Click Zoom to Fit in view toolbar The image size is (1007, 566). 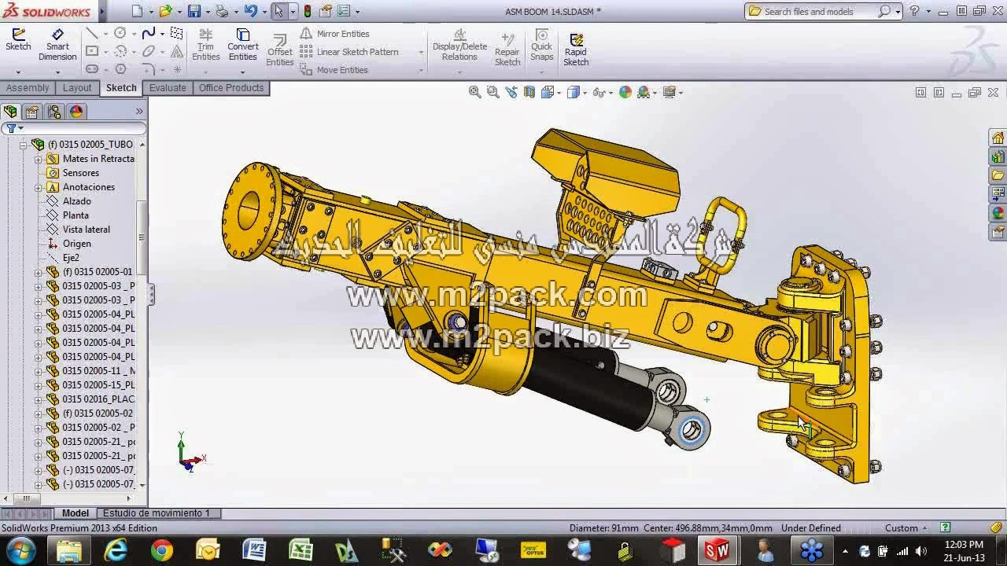pyautogui.click(x=475, y=92)
